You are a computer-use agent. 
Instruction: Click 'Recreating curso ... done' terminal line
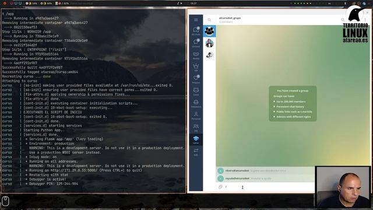tap(26, 76)
